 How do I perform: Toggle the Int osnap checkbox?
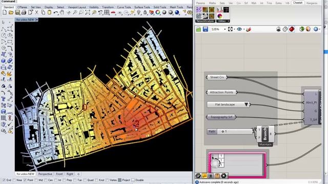pyautogui.click(x=56, y=180)
